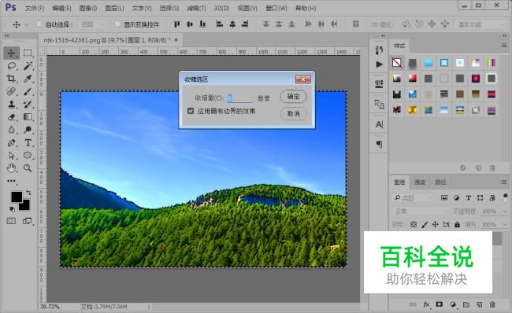Select the Rectangular Marquee tool
Viewport: 512px width, 313px height.
coord(28,53)
